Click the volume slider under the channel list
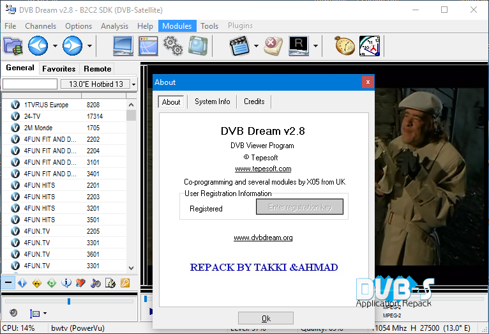This screenshot has height=334, width=489. [x=69, y=301]
